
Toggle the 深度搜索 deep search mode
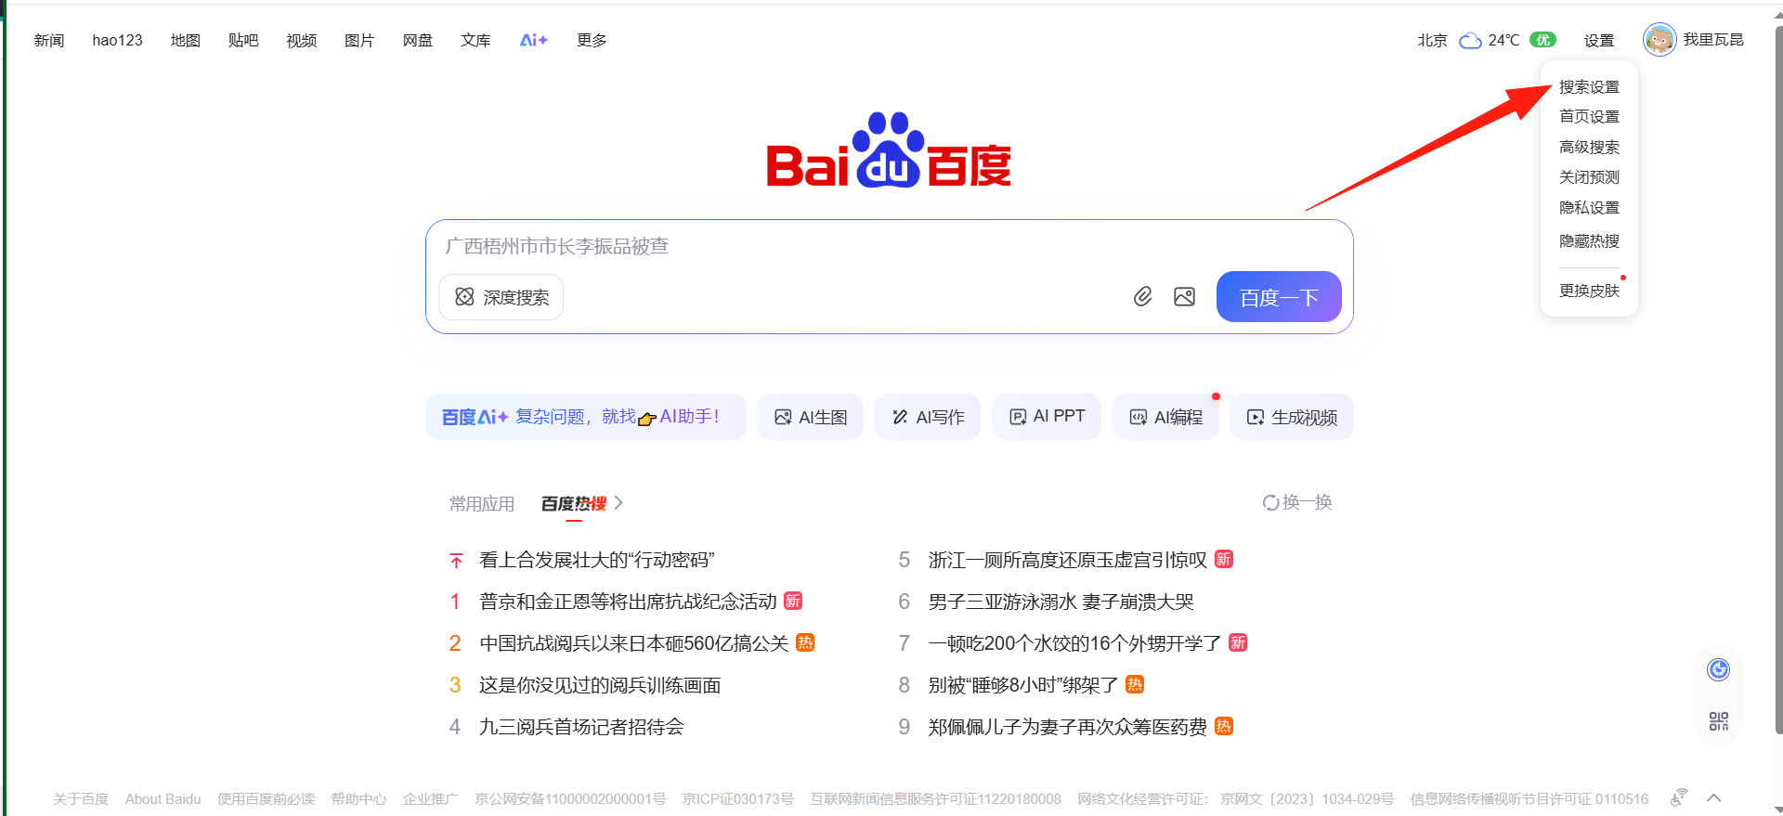coord(501,297)
